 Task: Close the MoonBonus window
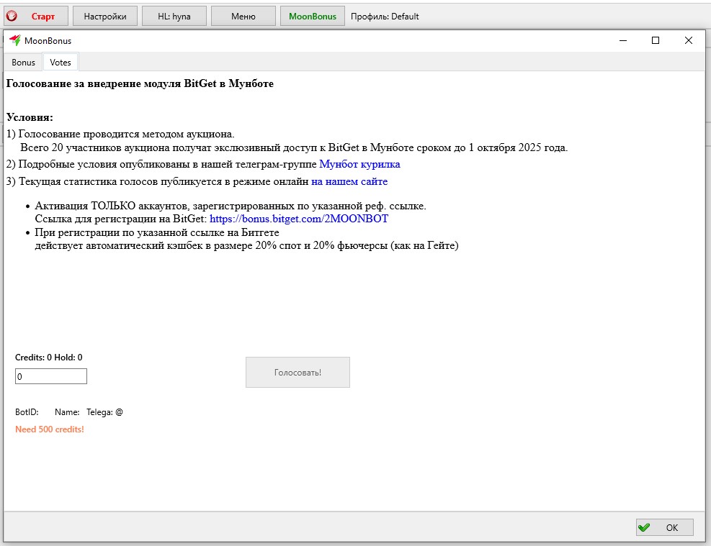click(688, 41)
